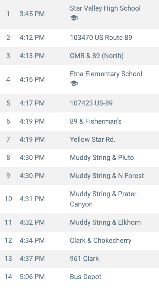Screen dimensions: 159x288
Task: Select the 961 Clark stop
Action: [x=84, y=259]
